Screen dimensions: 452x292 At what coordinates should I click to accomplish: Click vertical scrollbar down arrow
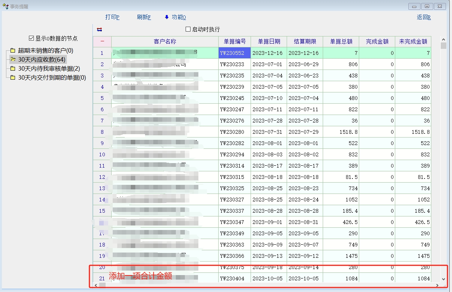click(443, 279)
